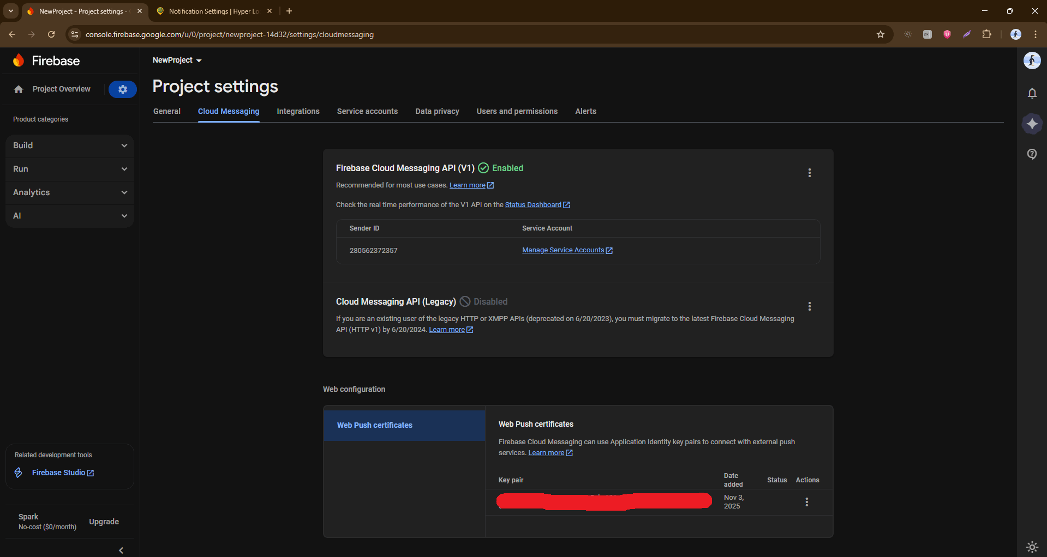Click Learn more under the V1 API
1047x557 pixels.
[471, 185]
